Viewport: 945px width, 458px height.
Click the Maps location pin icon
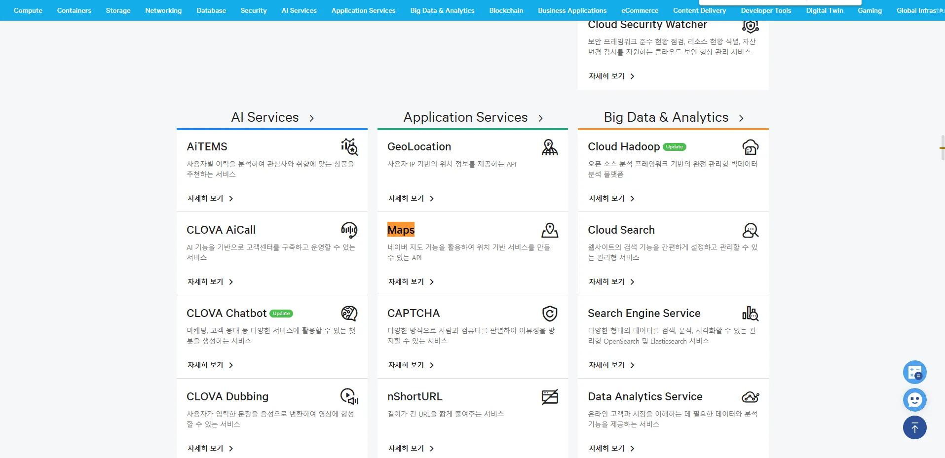coord(550,230)
